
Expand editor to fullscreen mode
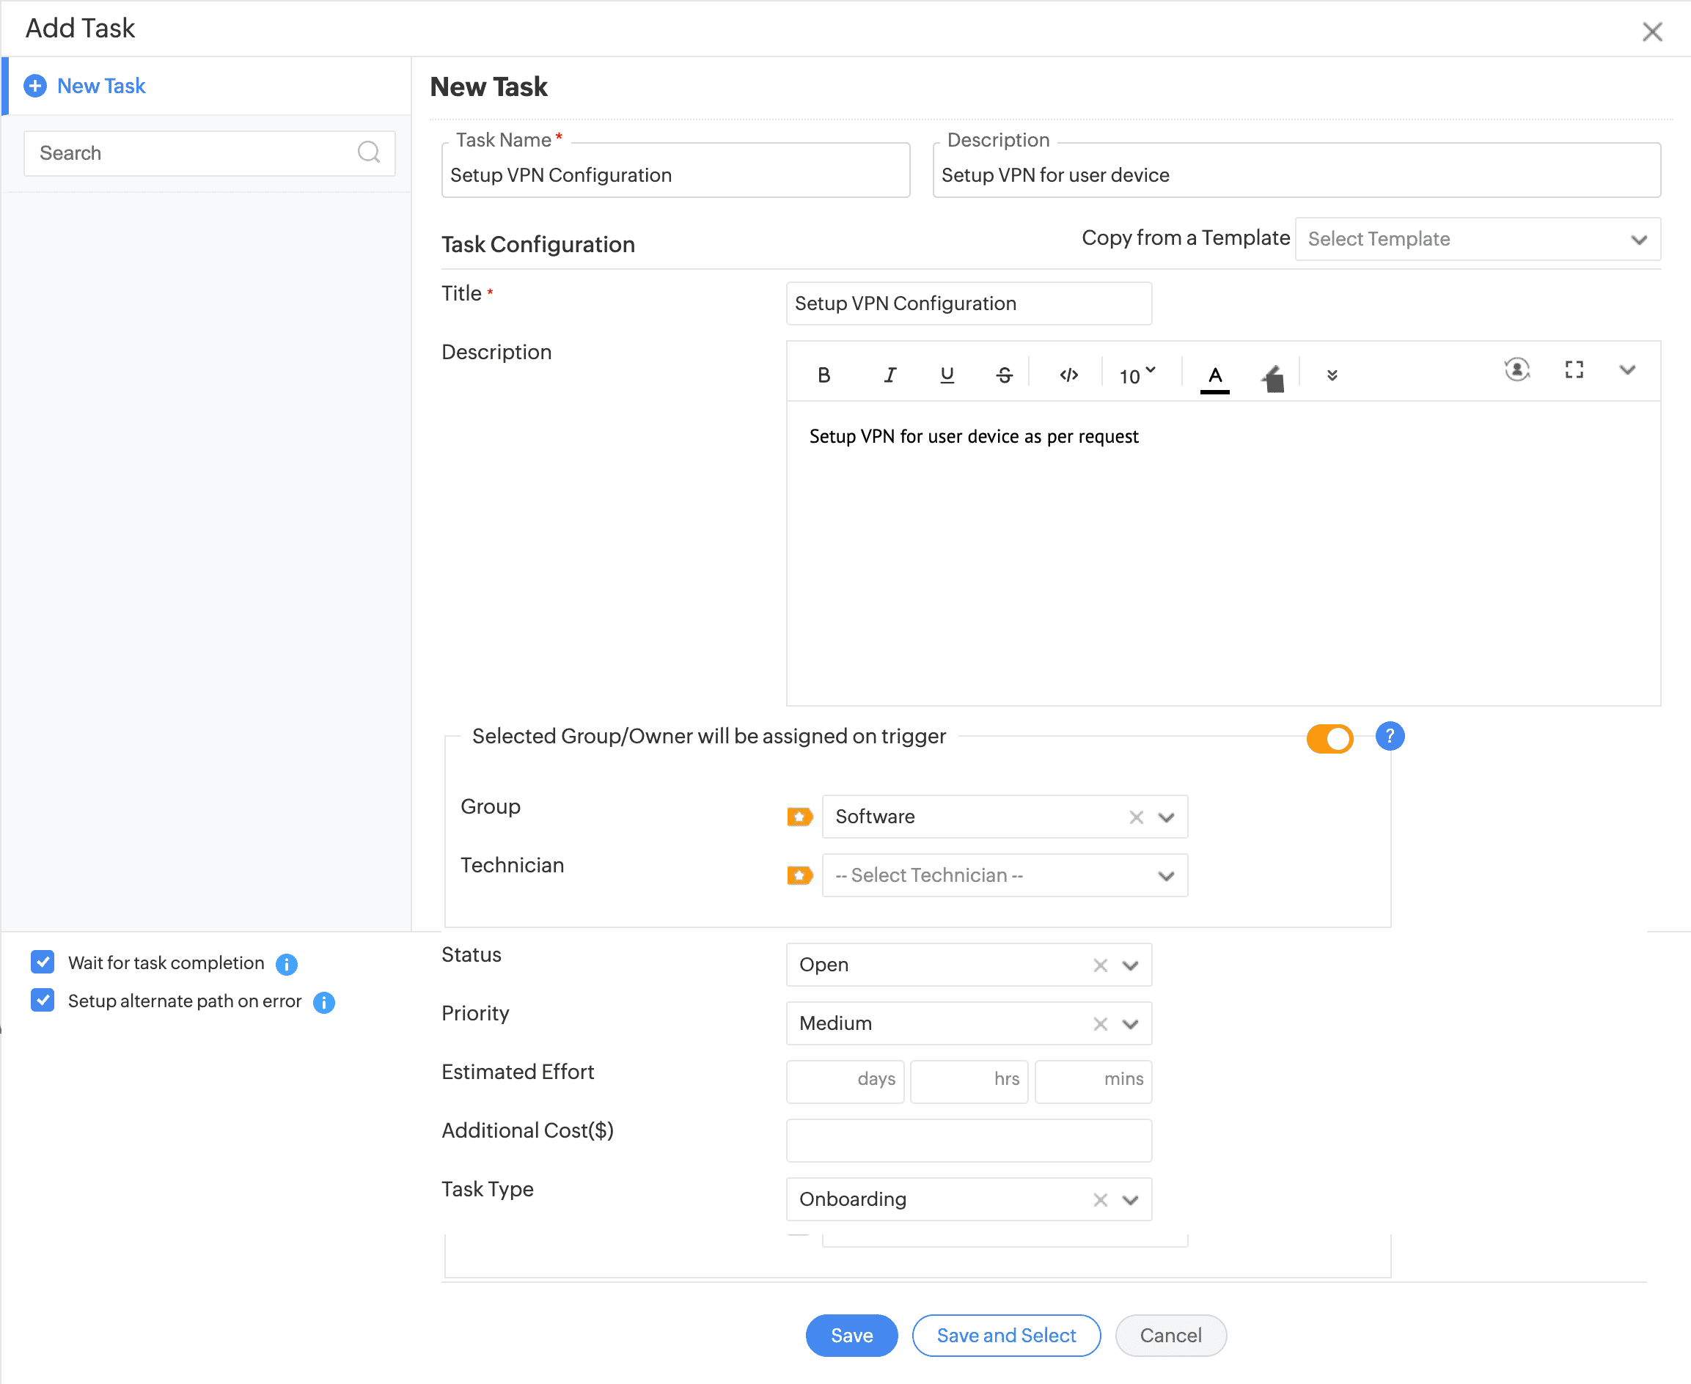click(1573, 370)
